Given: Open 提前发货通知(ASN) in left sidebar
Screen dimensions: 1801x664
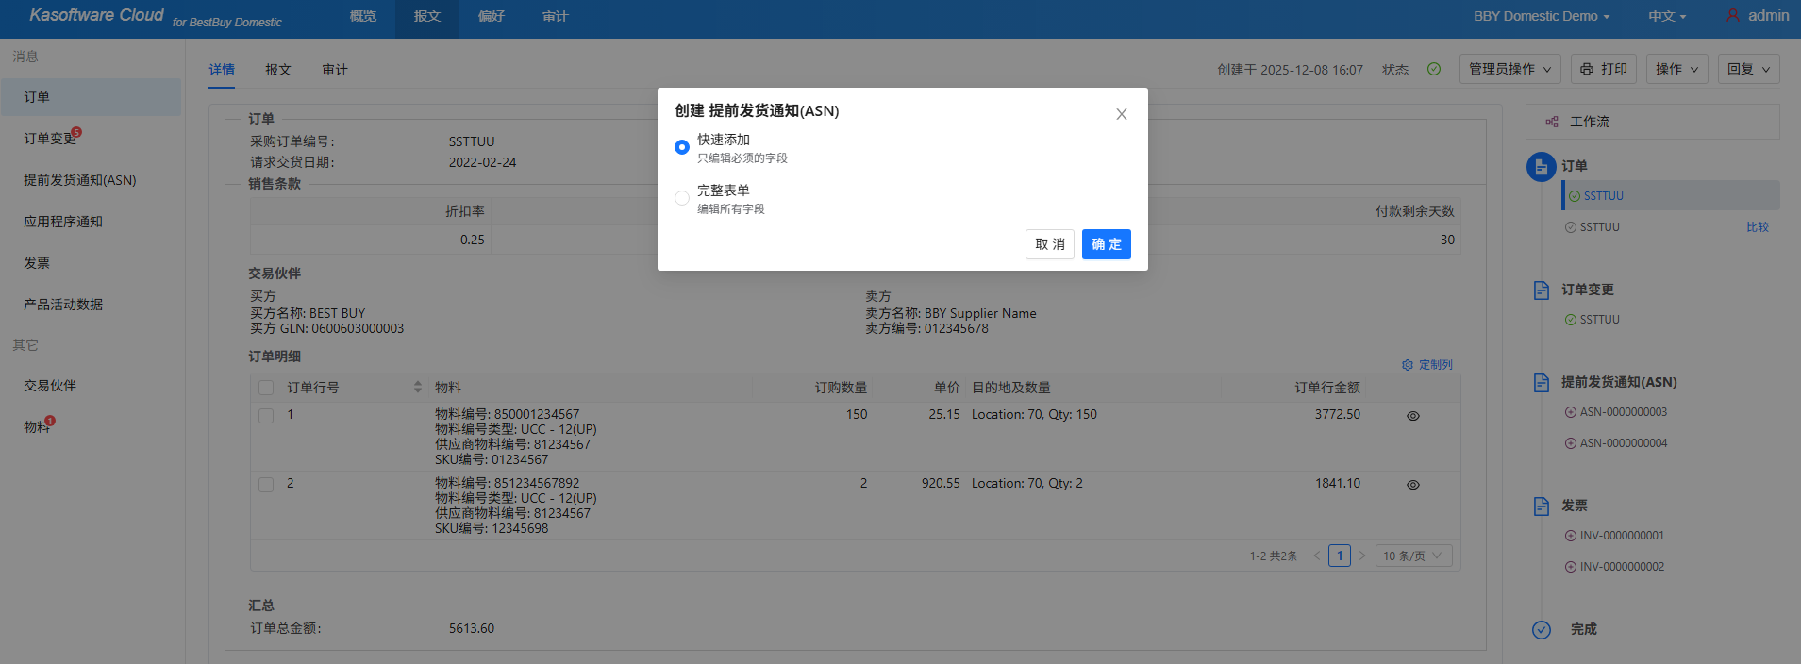Looking at the screenshot, I should coord(80,180).
